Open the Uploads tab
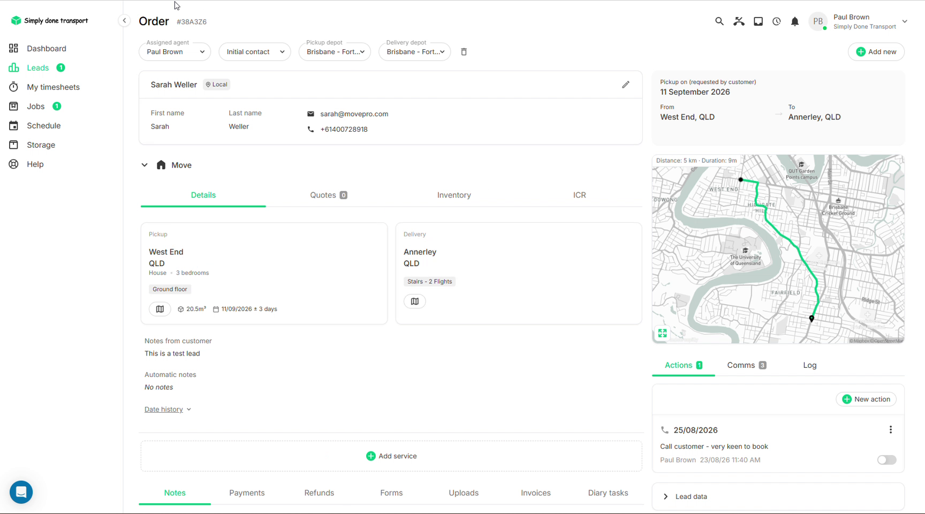Image resolution: width=925 pixels, height=514 pixels. pyautogui.click(x=464, y=493)
